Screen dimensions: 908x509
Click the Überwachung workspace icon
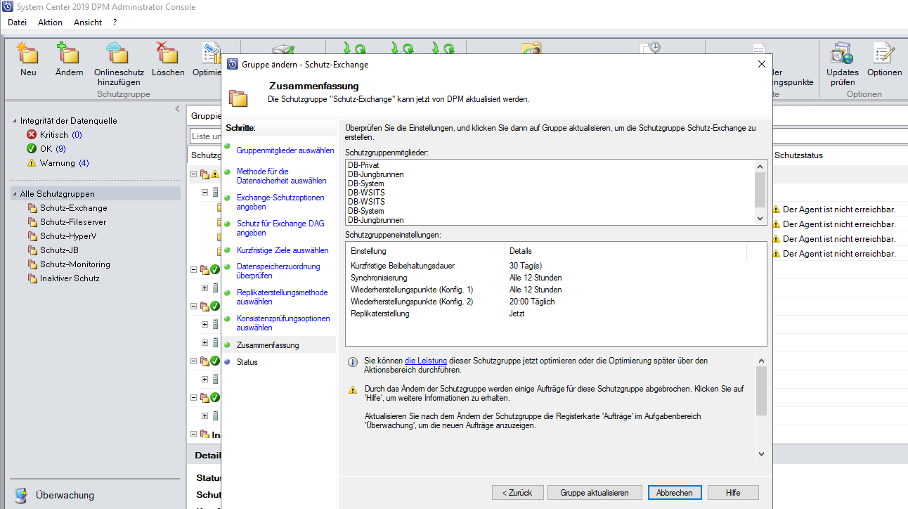pos(22,495)
